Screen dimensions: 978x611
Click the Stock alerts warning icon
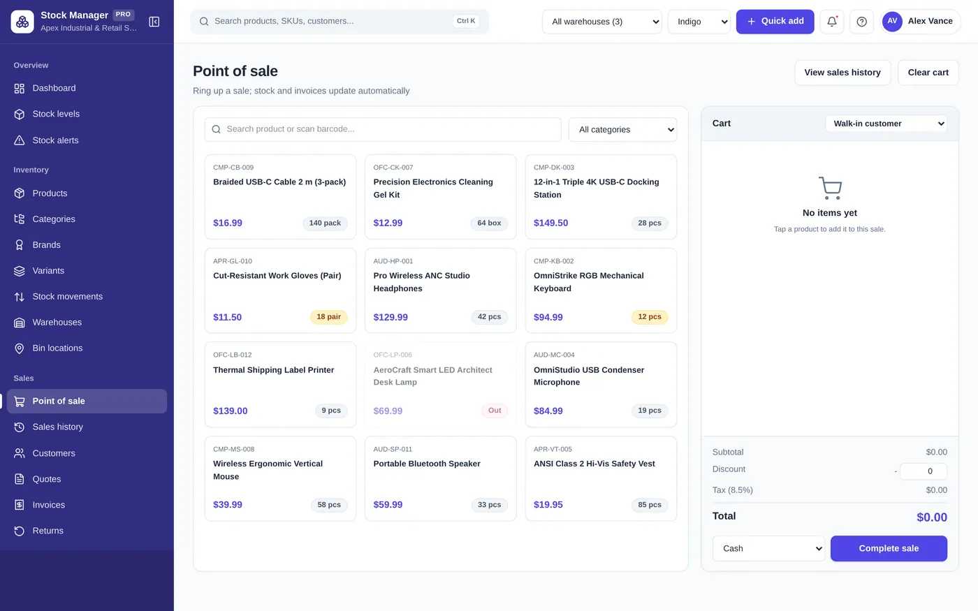coord(20,140)
